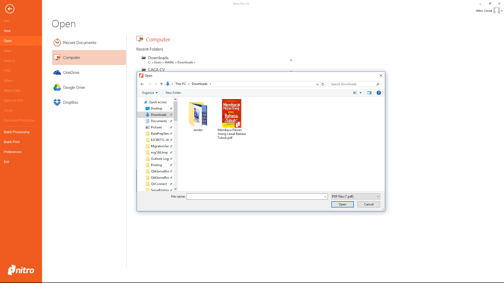
Task: Change the view layout icon
Action: 355,93
